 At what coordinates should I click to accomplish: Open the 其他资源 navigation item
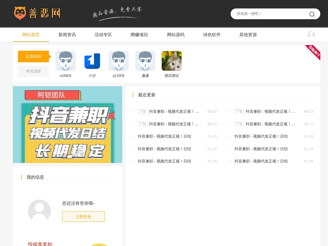click(248, 35)
